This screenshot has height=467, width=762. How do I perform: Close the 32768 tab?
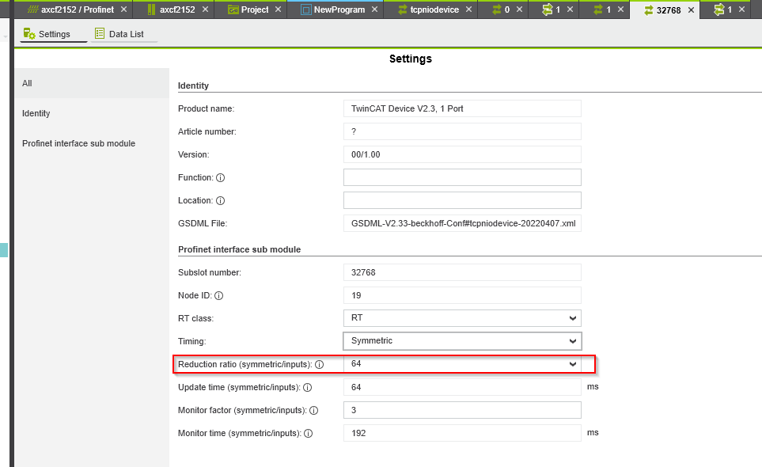pos(691,9)
